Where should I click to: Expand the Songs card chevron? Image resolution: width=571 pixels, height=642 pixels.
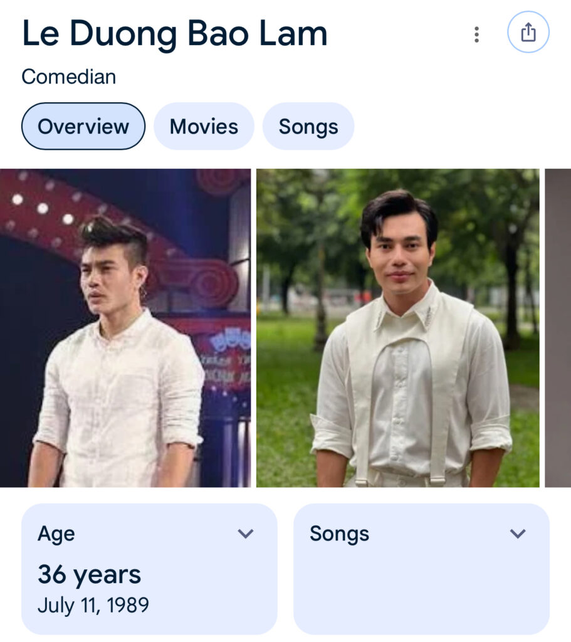(518, 534)
